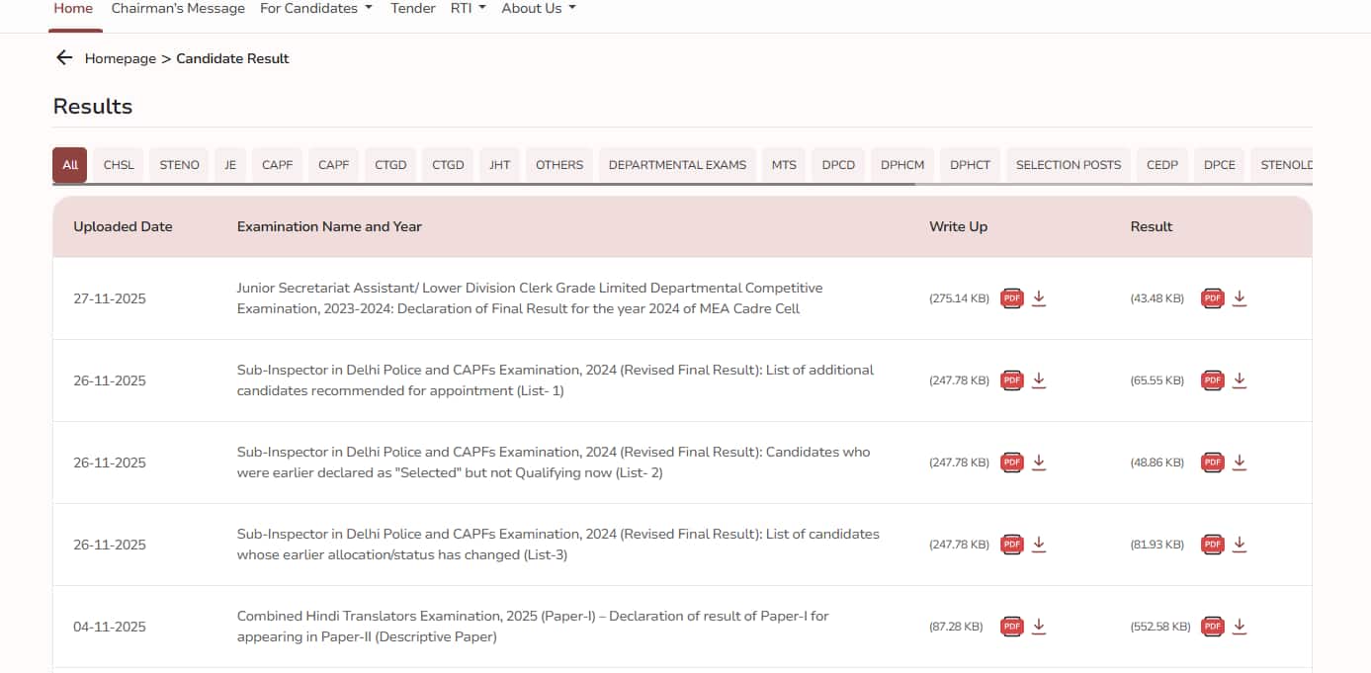Filter results by the MTS tab
The height and width of the screenshot is (673, 1371).
point(784,165)
